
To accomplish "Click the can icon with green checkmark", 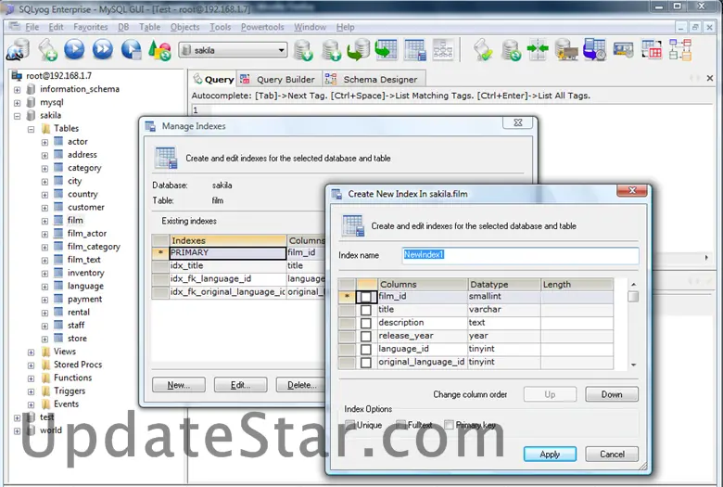I will pos(483,50).
